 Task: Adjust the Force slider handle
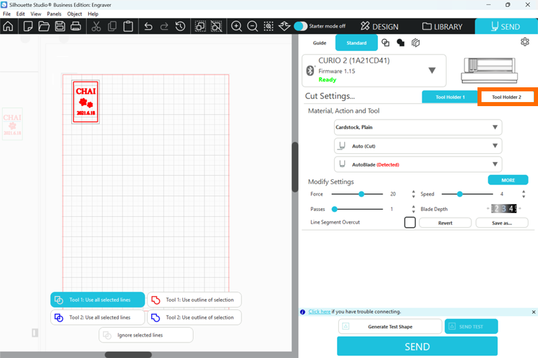coord(361,193)
